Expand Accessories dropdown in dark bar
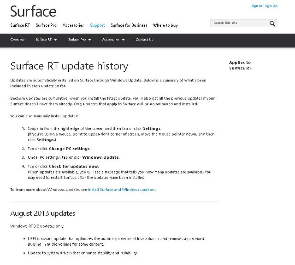295x265 pixels. (113, 40)
